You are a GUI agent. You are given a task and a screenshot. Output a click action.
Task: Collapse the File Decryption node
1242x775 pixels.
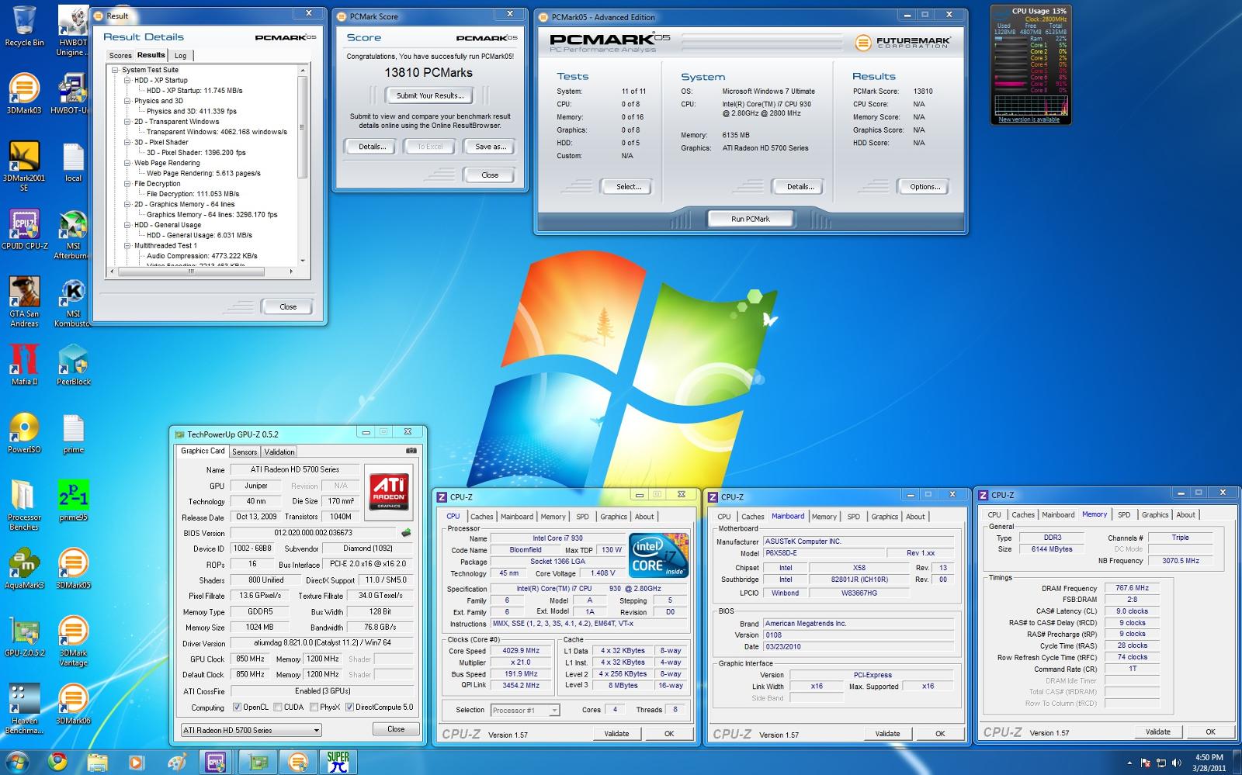click(x=127, y=184)
